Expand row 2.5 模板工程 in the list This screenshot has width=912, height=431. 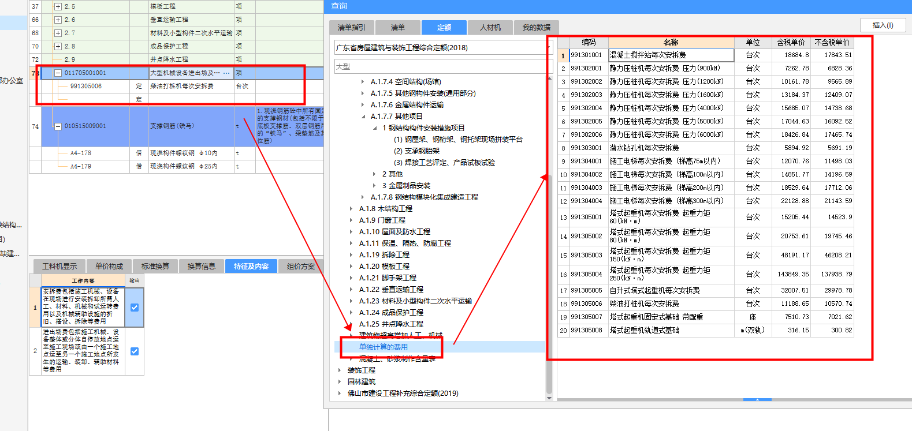[x=58, y=6]
